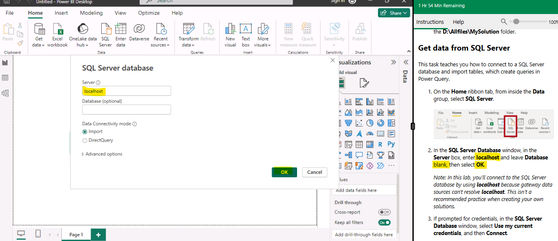
Task: Click Sign in in title bar
Action: [338, 1]
